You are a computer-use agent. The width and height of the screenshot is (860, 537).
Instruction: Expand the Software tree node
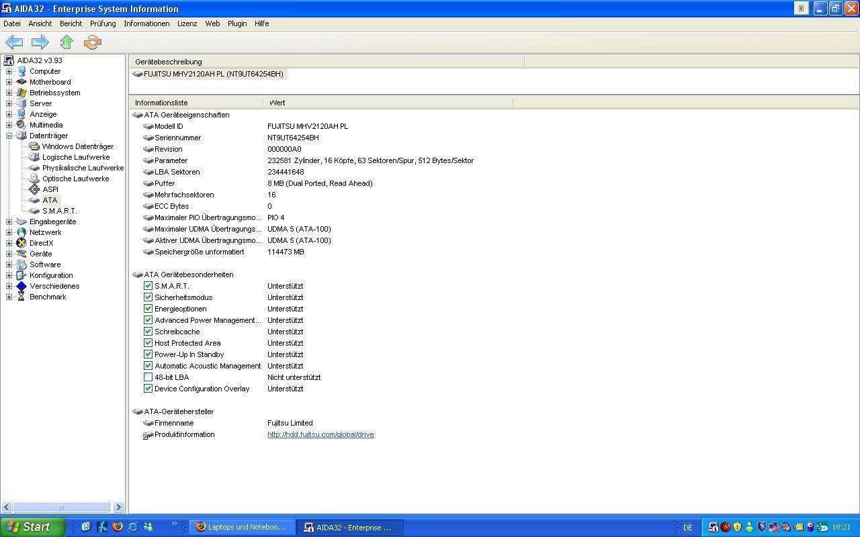click(x=9, y=264)
